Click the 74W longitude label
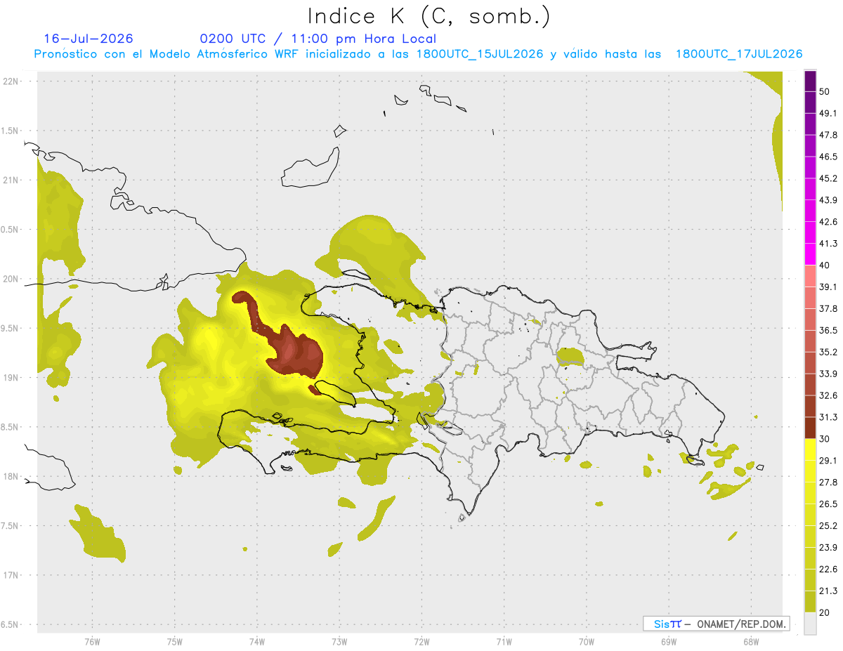Viewport: 843px width, 651px height. 256,641
